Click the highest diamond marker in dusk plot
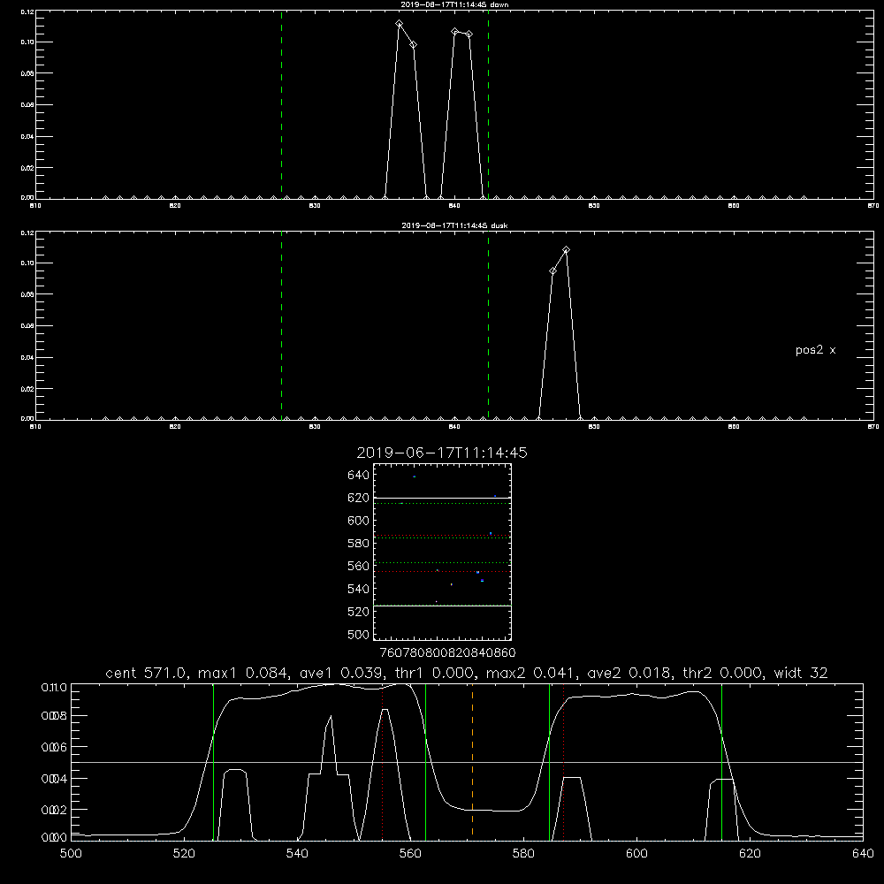884x884 pixels. pos(567,250)
